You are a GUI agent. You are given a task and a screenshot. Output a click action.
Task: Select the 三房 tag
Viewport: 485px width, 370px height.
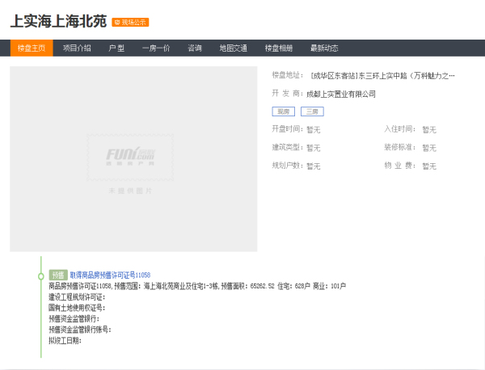[x=312, y=111]
